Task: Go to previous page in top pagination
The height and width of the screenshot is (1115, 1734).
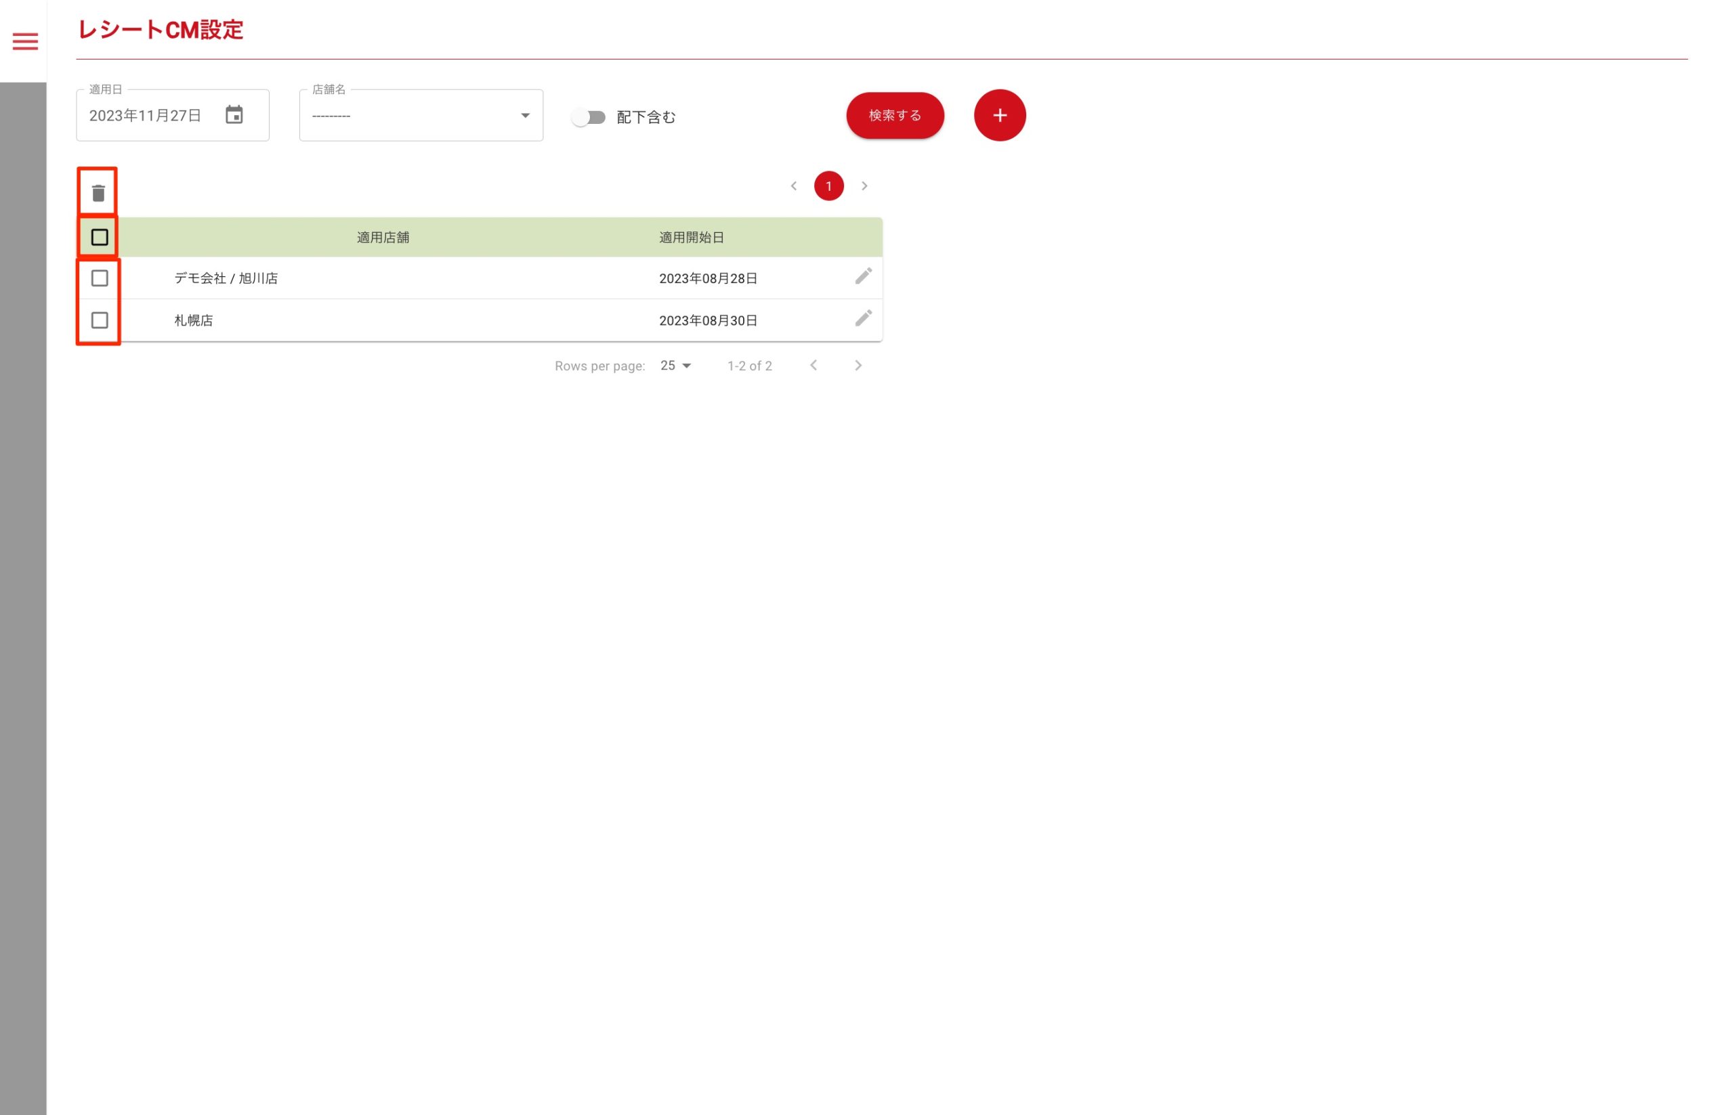Action: click(793, 186)
